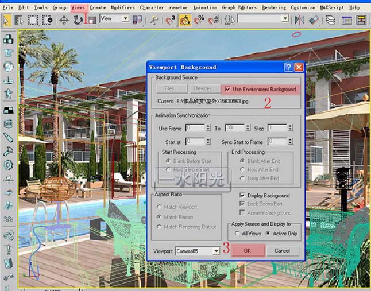Click the wave icon in left toolbar

tap(8, 219)
